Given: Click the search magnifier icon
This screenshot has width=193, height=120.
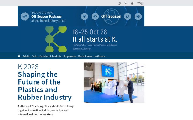Looking at the screenshot, I should point(125,3).
